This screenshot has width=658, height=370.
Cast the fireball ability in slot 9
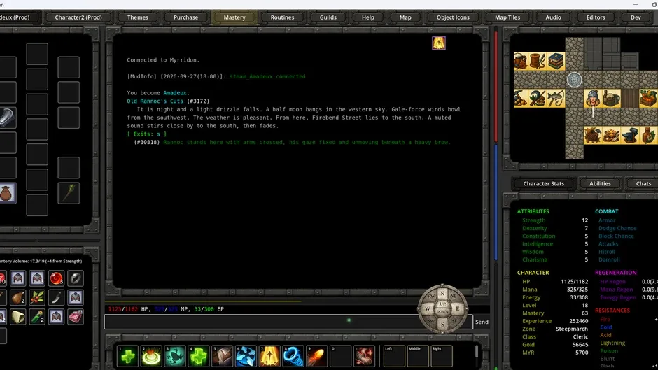tap(316, 356)
